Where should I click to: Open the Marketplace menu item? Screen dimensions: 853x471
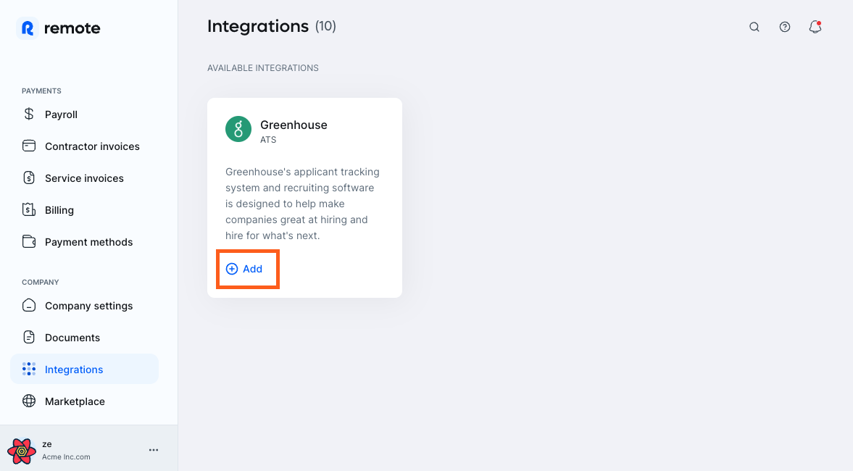(x=84, y=401)
